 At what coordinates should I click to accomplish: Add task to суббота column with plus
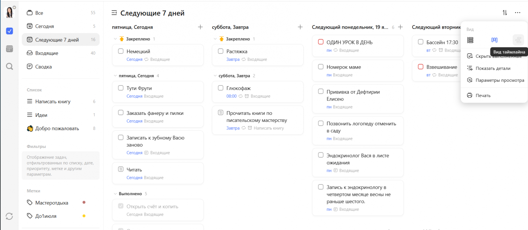[300, 27]
